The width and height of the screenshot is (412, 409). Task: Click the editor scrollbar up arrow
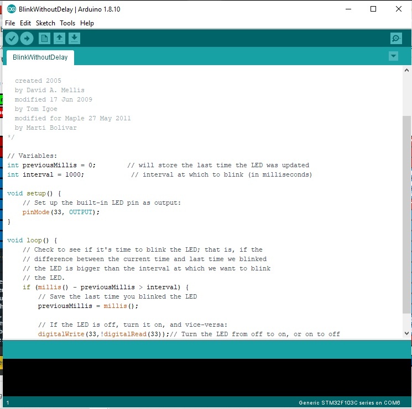point(406,70)
